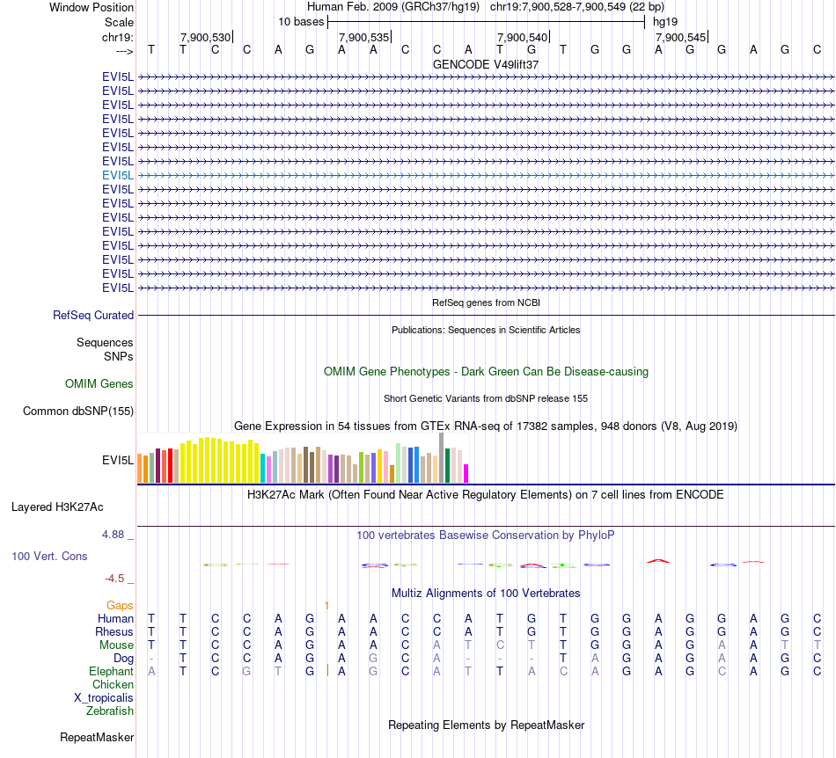Open Short Genetic Variants from dbSNP title
This screenshot has height=758, width=836.
click(486, 398)
